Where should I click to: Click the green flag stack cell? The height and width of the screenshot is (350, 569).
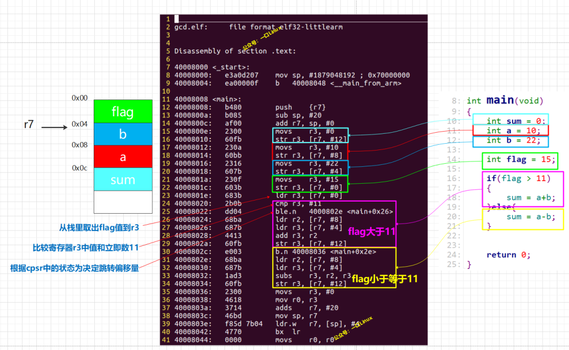click(x=123, y=112)
